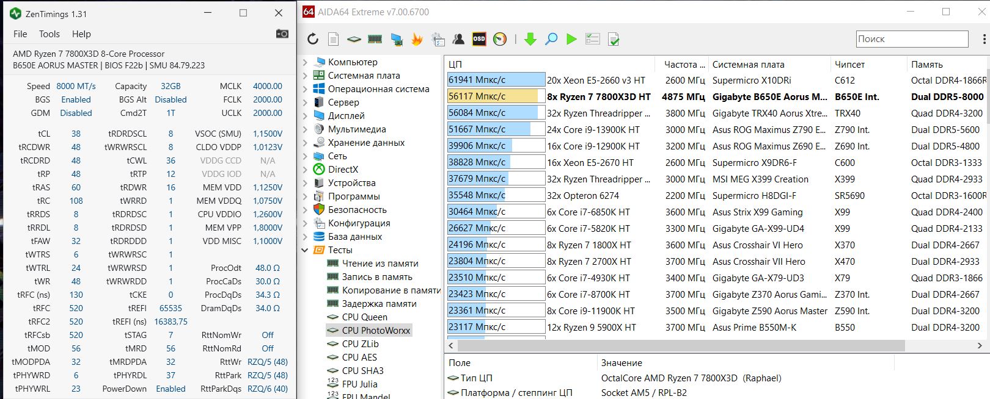Select Чтение из памяти test
This screenshot has width=990, height=399.
point(380,264)
